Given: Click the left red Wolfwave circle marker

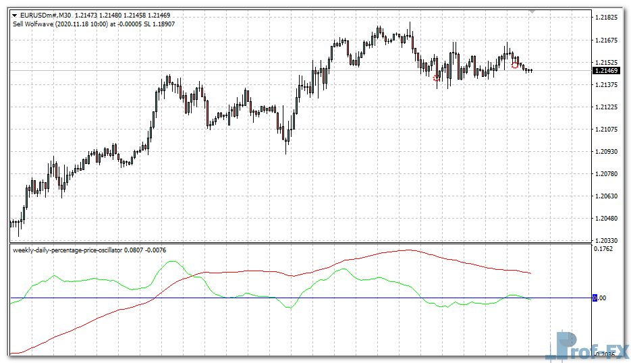Looking at the screenshot, I should [x=437, y=78].
